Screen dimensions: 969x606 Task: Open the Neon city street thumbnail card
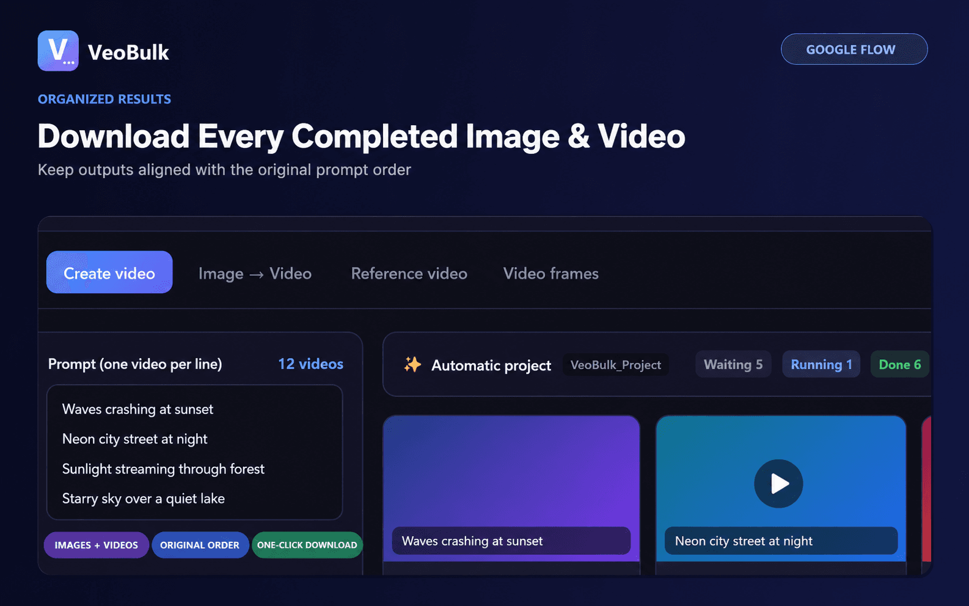coord(781,488)
